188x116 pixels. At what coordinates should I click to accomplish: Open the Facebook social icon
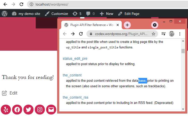coord(17,109)
